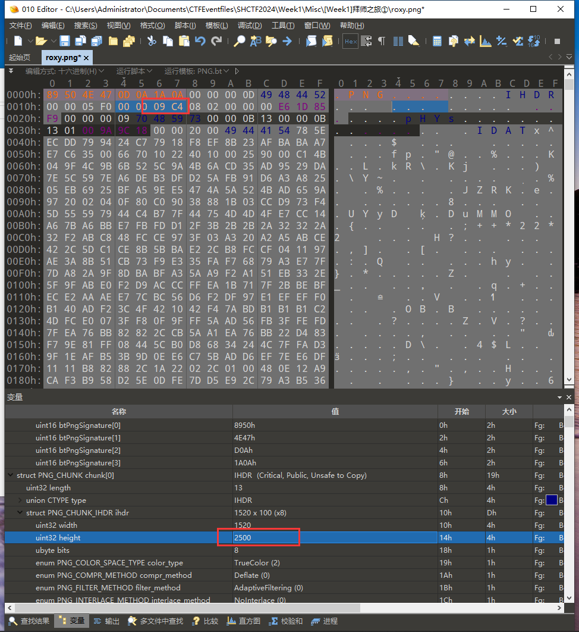Click the Save file toolbar icon
Screen dimensions: 579x632
point(65,41)
